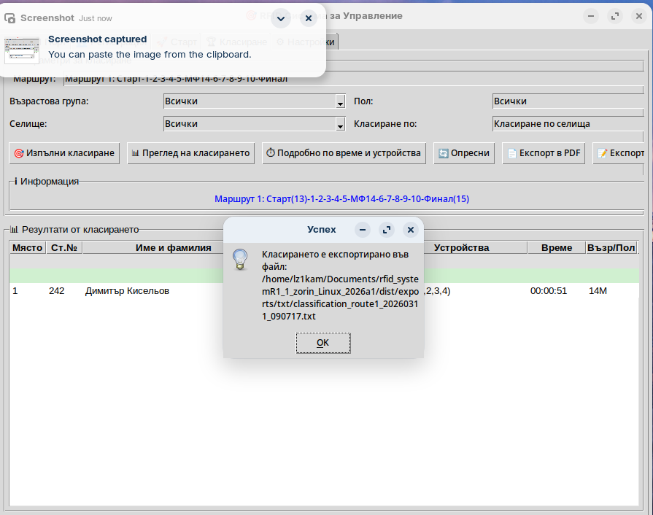Minimize the Успех dialog
The image size is (653, 515).
363,230
